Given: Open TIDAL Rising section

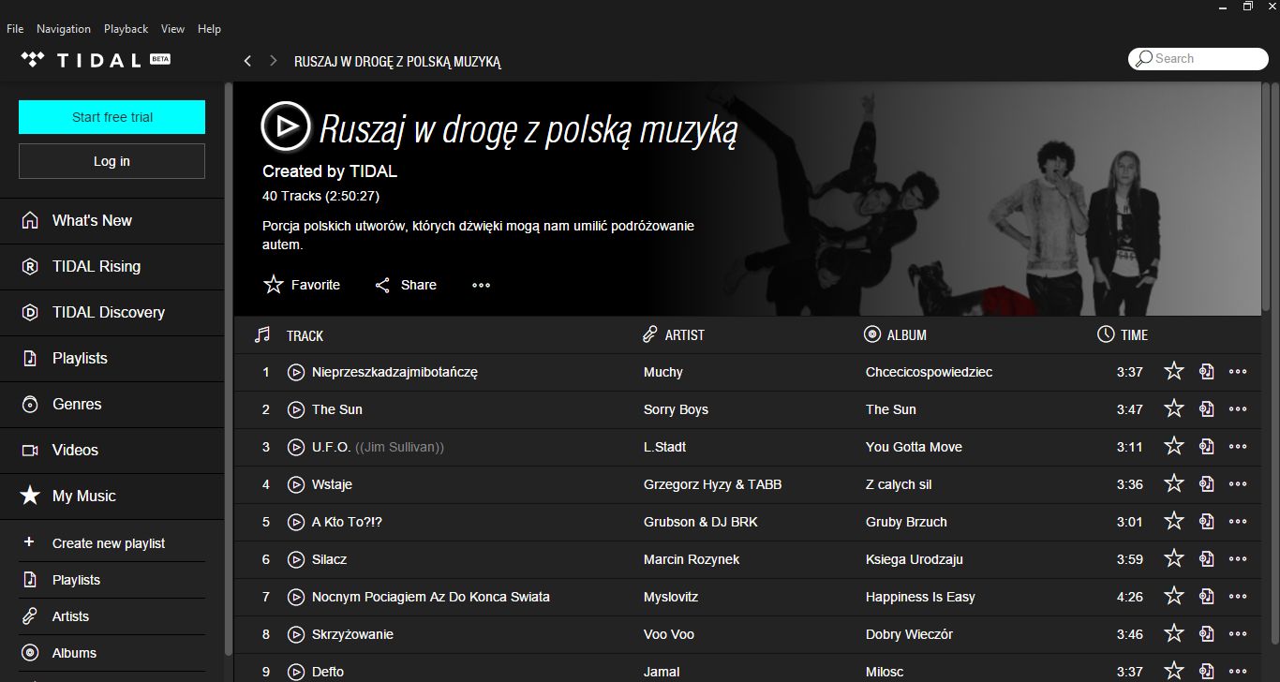Looking at the screenshot, I should tap(112, 267).
